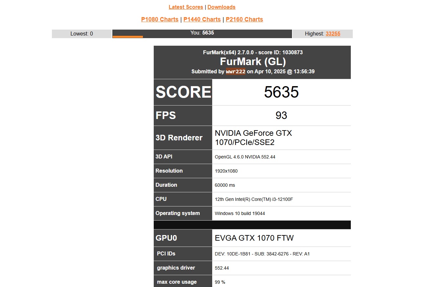Screen dimensions: 428x287
Task: Select the NVIDIA GeForce GTX 1070/PCIe/SSE2 renderer value
Action: pos(253,138)
